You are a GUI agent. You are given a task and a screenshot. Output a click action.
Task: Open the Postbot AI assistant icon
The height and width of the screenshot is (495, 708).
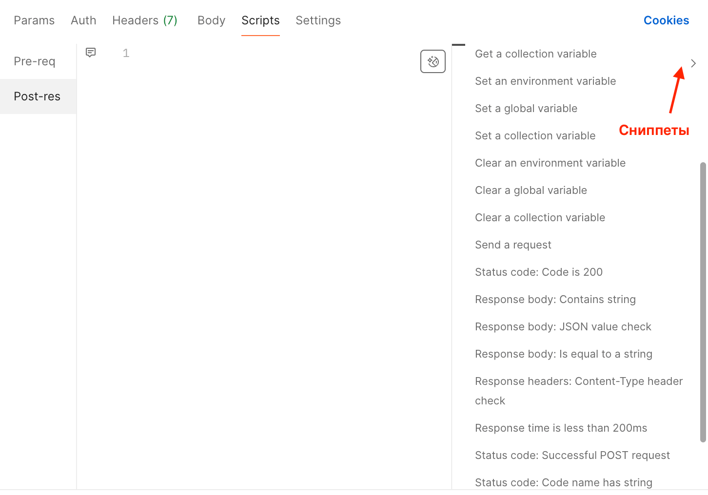pos(433,61)
